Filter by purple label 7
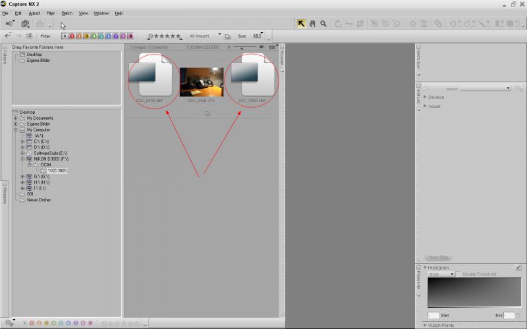Image resolution: width=527 pixels, height=329 pixels. tap(116, 36)
